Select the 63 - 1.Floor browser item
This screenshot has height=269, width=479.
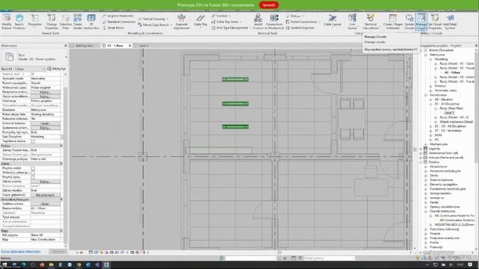click(x=452, y=72)
